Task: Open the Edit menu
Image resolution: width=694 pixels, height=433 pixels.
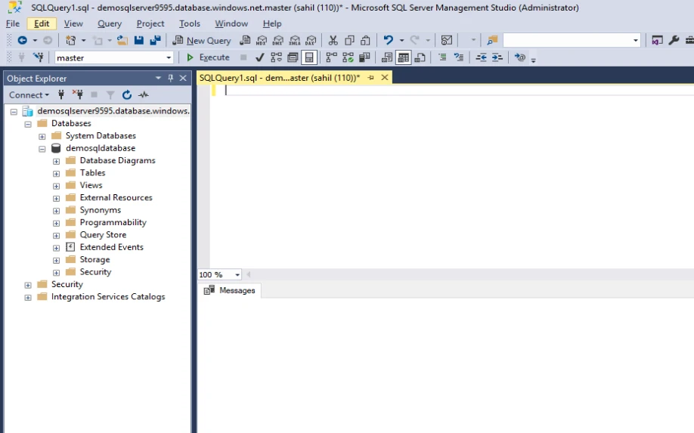Action: point(42,23)
